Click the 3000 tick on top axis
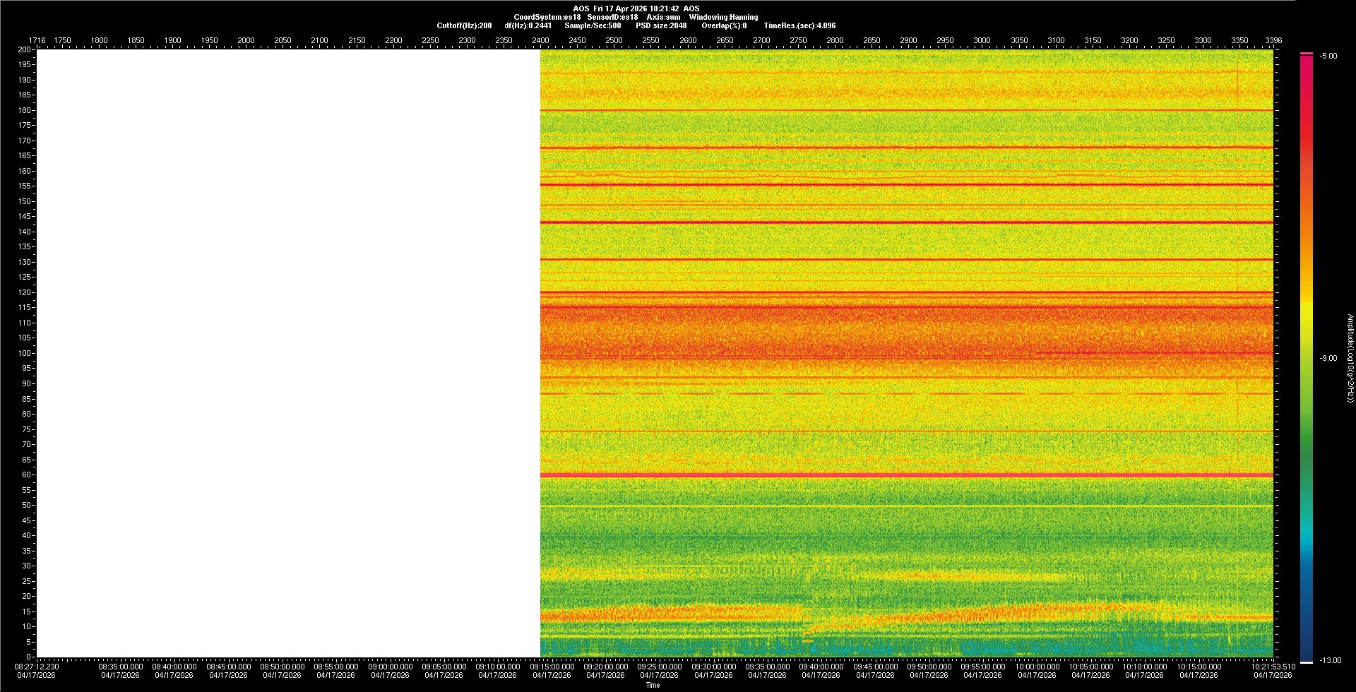The image size is (1356, 692). [982, 40]
